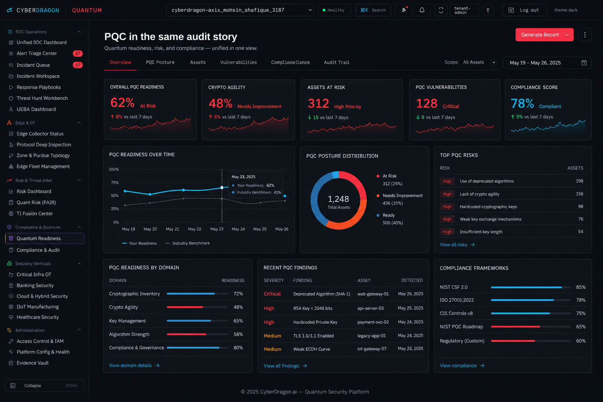Click the Zone & Purdue Topology branch icon
The width and height of the screenshot is (603, 402).
point(11,155)
